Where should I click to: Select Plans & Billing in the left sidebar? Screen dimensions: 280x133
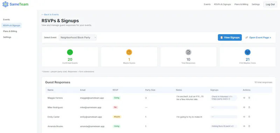(10, 31)
